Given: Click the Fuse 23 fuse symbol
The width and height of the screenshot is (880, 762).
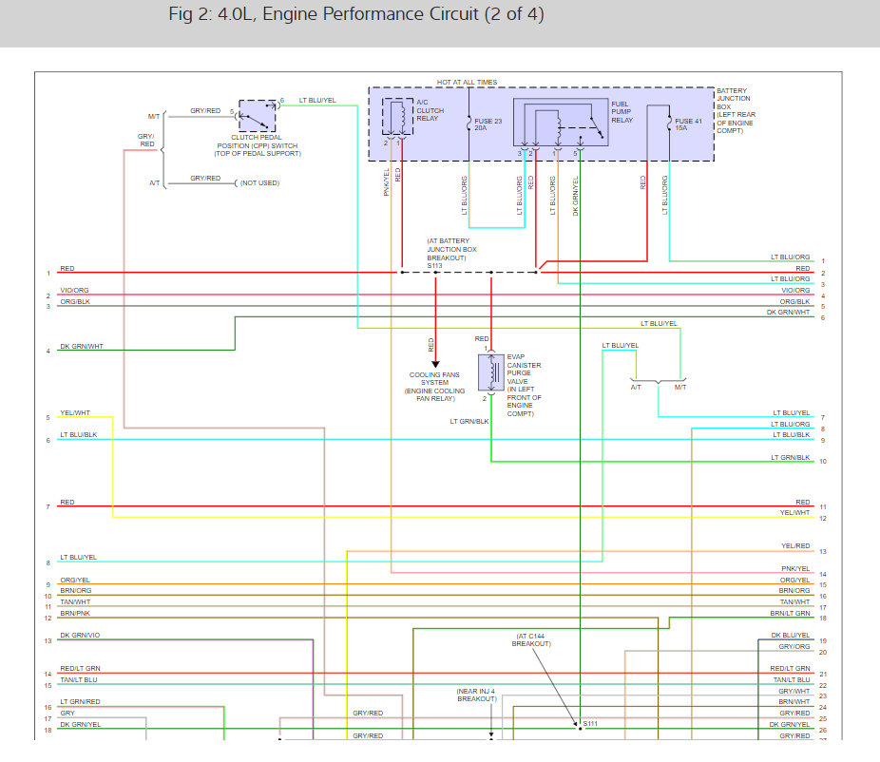Looking at the screenshot, I should (x=469, y=124).
